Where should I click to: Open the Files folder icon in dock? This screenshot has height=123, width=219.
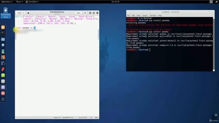(x=3, y=39)
